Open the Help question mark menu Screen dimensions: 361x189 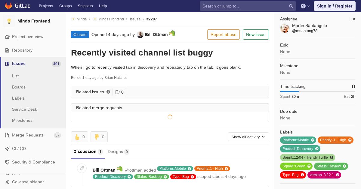tap(305, 6)
